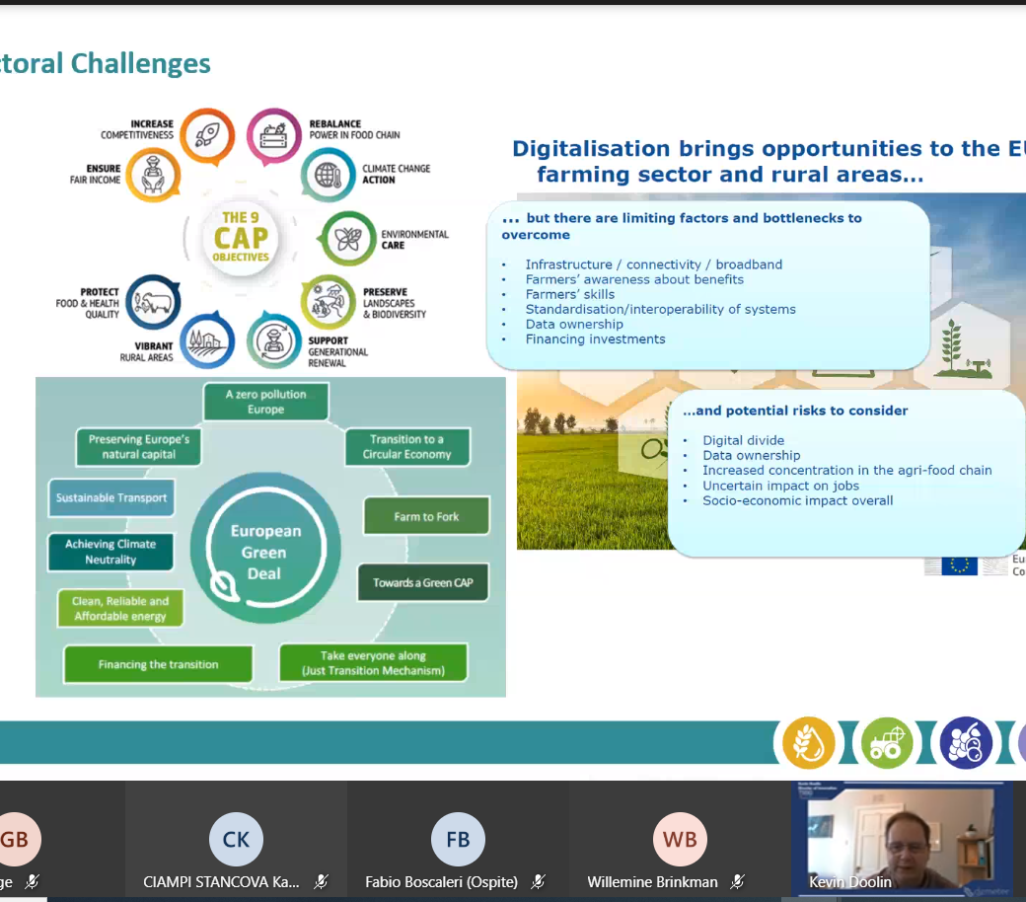Click the European Green Deal center circle
1026x902 pixels.
(264, 553)
